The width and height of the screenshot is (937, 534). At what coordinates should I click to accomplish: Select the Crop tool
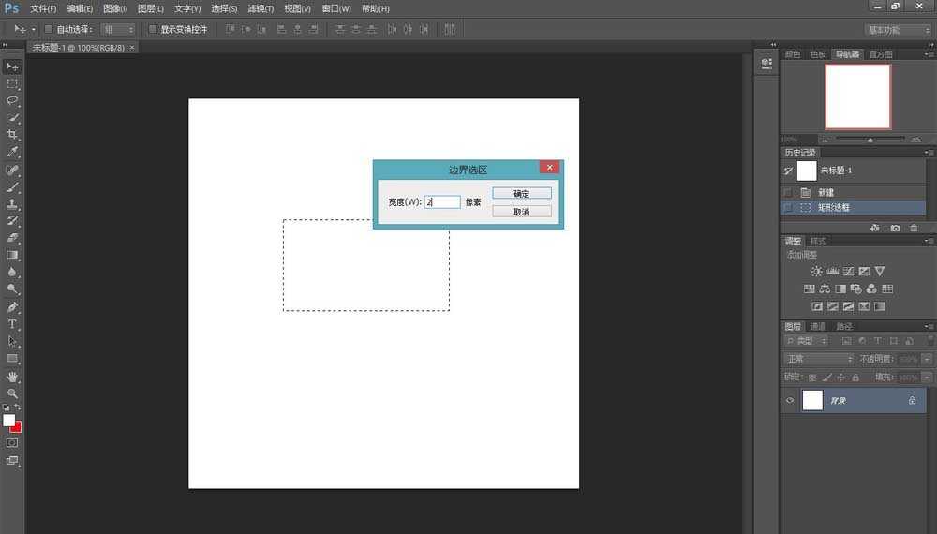pos(13,135)
